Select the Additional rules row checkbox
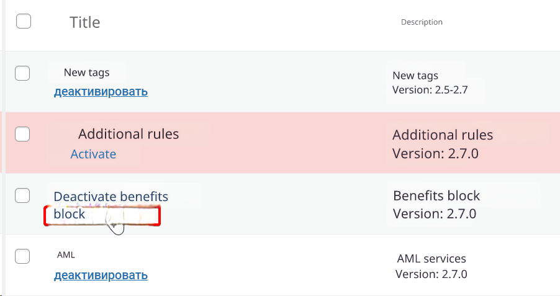 [22, 134]
